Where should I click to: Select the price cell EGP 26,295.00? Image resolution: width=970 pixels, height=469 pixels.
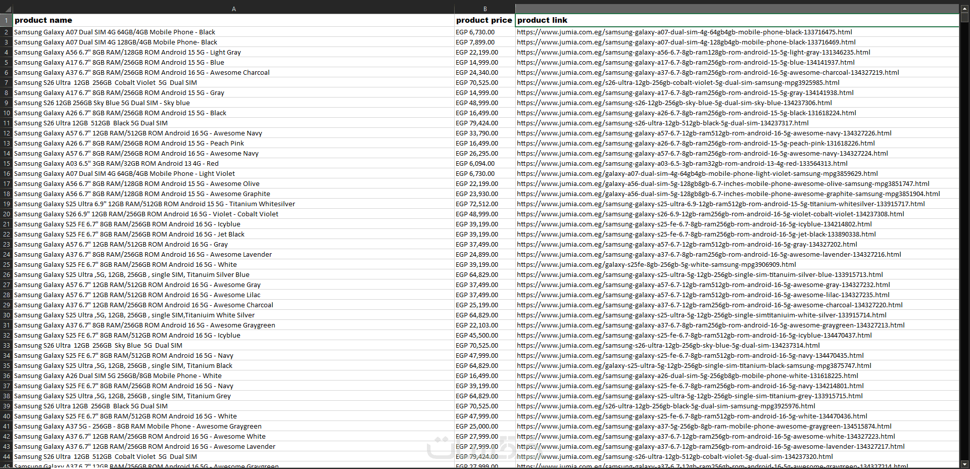[x=485, y=153]
